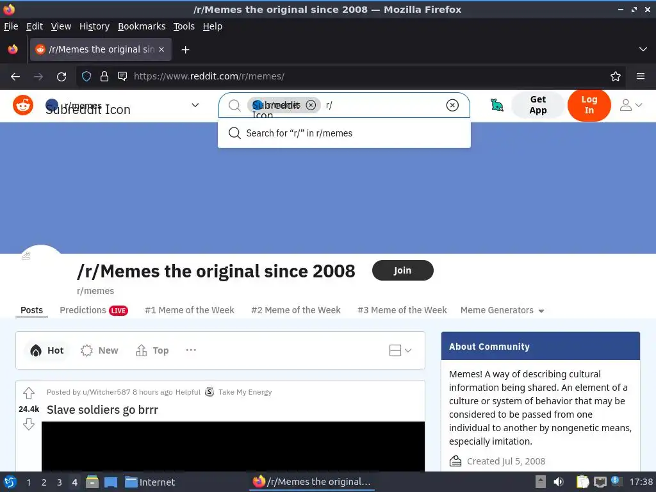656x492 pixels.
Task: Open the file manager taskbar icon
Action: click(x=92, y=482)
